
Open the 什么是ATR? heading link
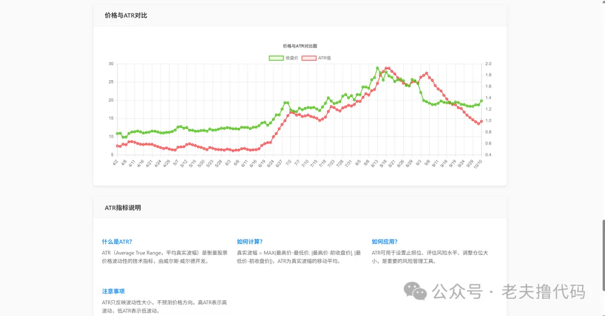(117, 242)
